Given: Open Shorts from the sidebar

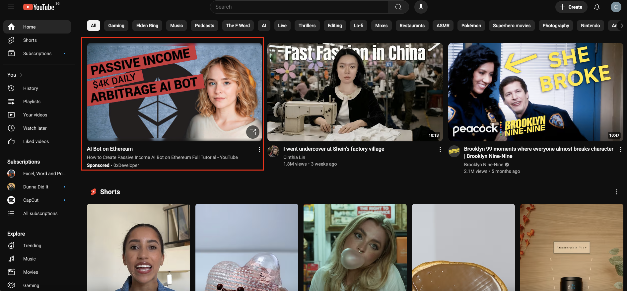Looking at the screenshot, I should pyautogui.click(x=37, y=40).
